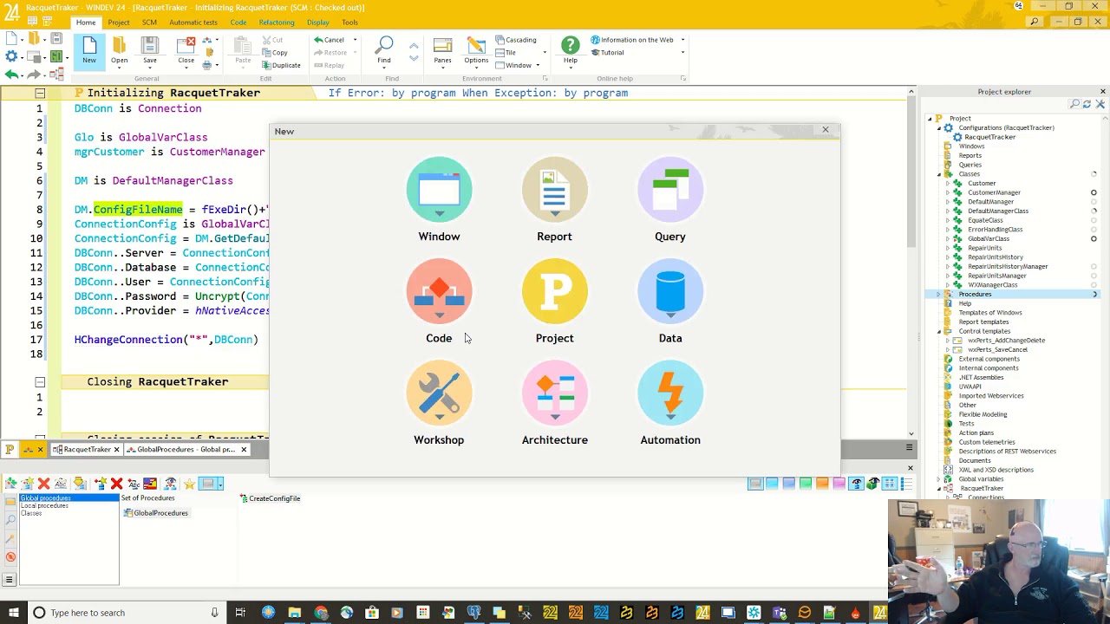Screen dimensions: 1110x624
Task: Open the Cancel dropdown arrow in Action group
Action: coord(355,40)
